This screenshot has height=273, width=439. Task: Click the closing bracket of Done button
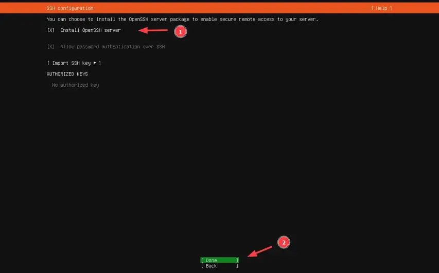coord(237,260)
